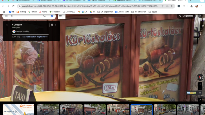Click the Maps search magnifier icon

tap(45, 16)
